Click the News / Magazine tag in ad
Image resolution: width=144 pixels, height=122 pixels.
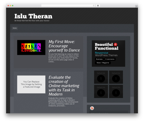click(x=103, y=63)
